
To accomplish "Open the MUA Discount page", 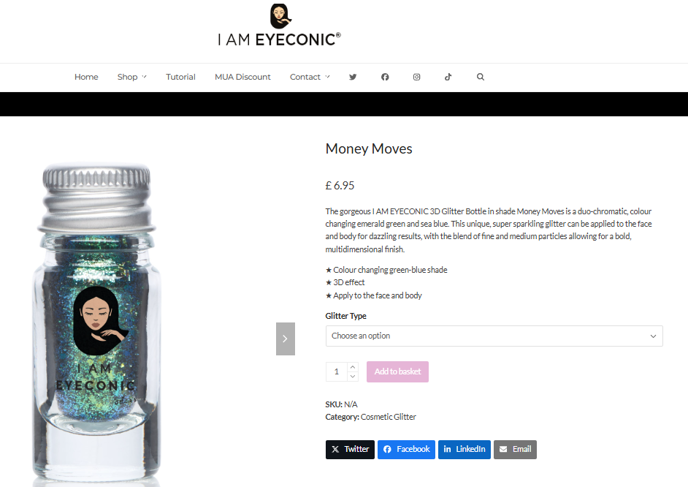I will 242,77.
